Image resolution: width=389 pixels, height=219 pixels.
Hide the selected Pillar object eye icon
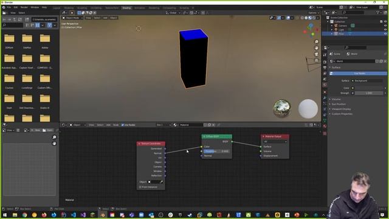385,33
